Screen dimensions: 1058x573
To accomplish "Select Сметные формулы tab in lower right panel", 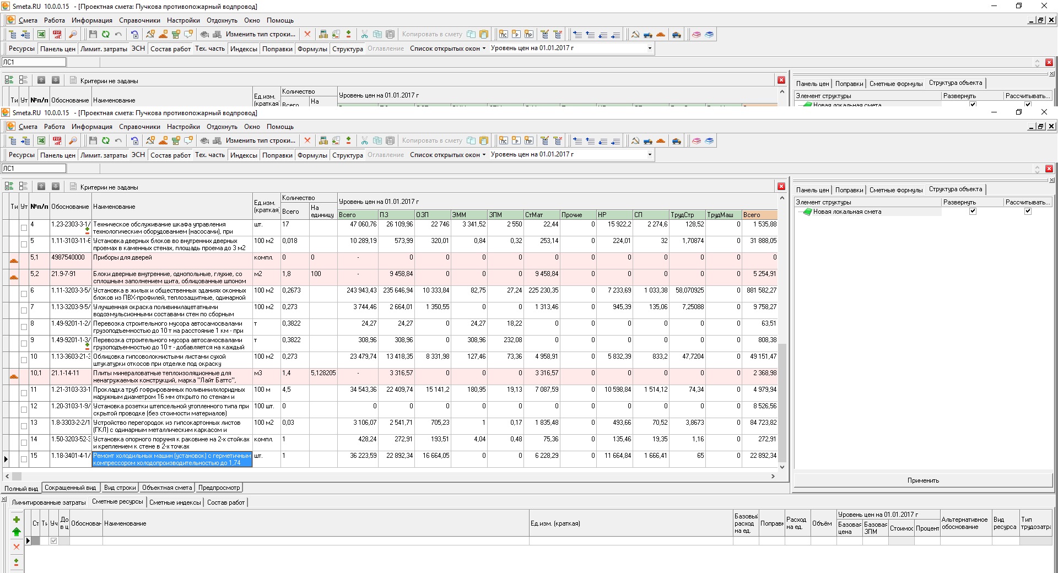I will (896, 190).
